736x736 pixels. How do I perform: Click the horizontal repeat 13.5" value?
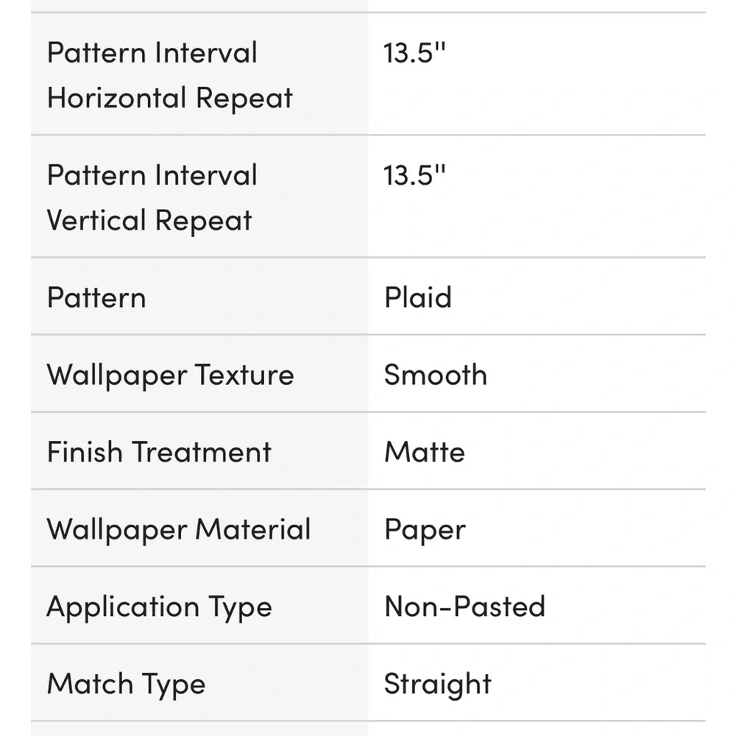click(x=414, y=52)
